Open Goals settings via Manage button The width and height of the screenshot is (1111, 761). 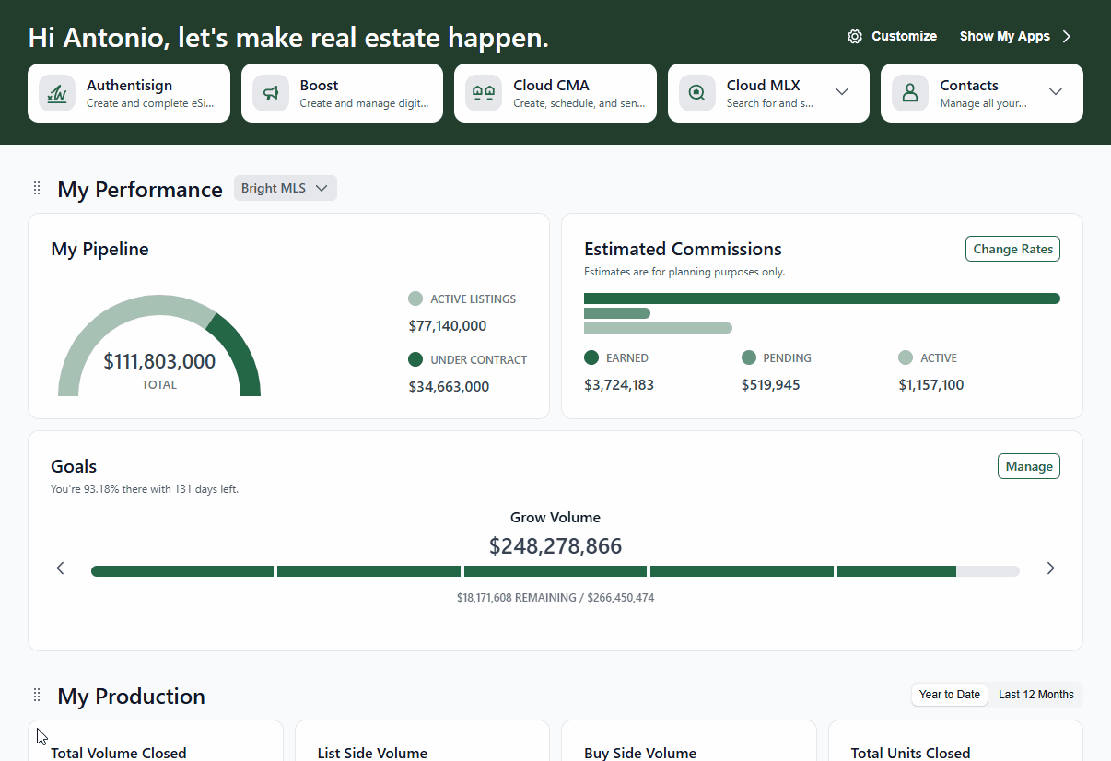1028,465
